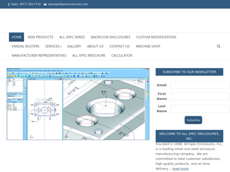Open Manufacturer Representatives page
The height and width of the screenshot is (172, 230).
pyautogui.click(x=39, y=55)
